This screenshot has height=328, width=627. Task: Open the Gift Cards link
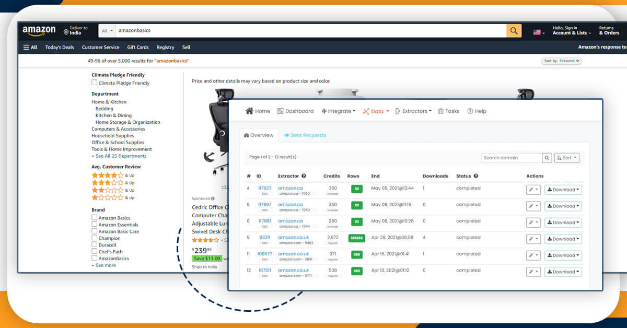(x=138, y=47)
